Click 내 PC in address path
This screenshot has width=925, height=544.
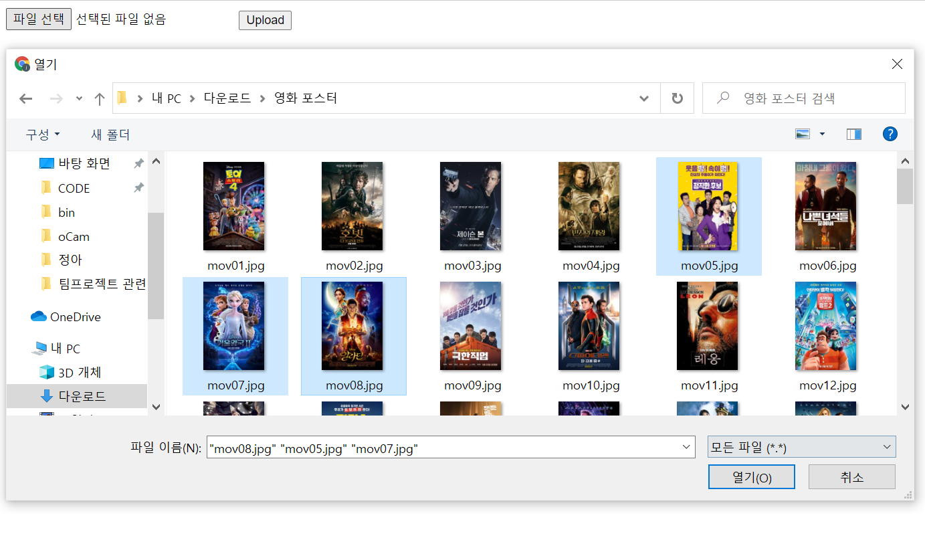[x=167, y=98]
